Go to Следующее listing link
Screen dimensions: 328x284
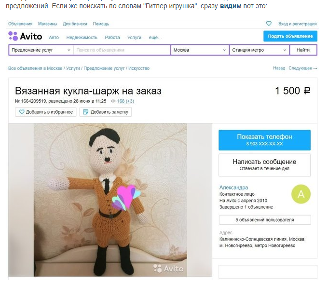coord(303,68)
